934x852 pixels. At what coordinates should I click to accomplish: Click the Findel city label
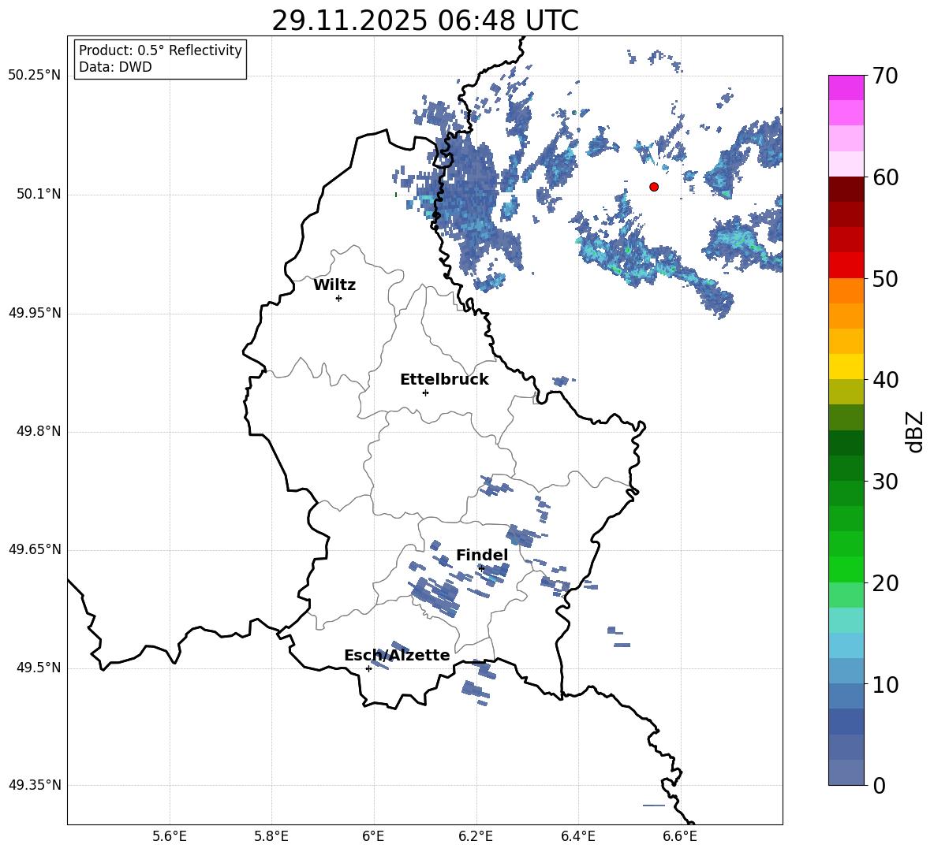(x=482, y=555)
